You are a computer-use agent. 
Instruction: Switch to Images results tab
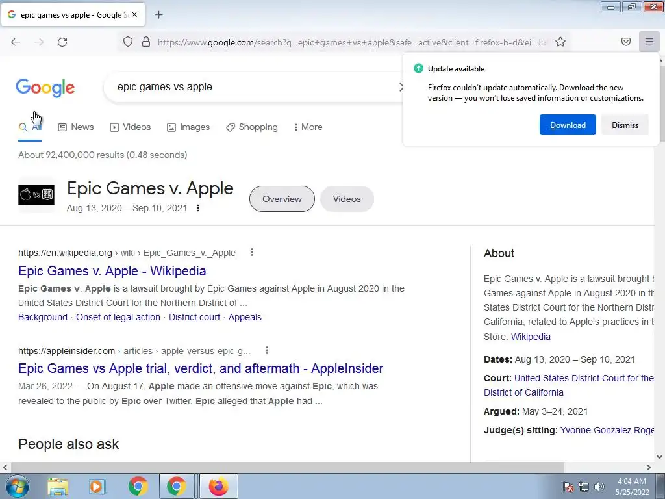tap(188, 127)
